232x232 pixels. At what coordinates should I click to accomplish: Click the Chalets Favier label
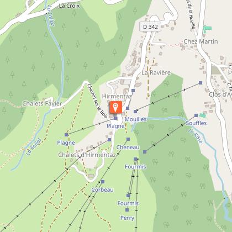(x=42, y=103)
